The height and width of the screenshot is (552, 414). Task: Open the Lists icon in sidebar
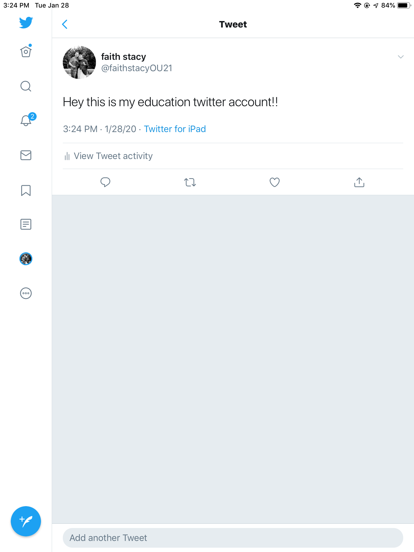(x=26, y=224)
